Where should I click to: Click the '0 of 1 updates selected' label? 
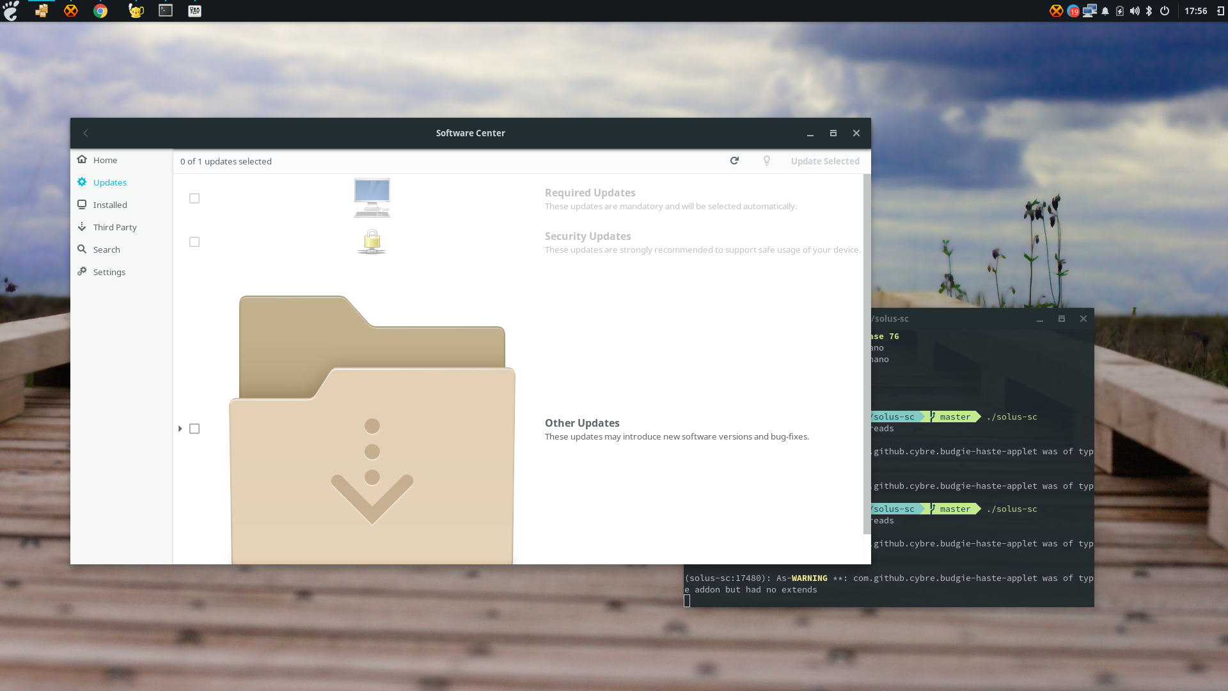click(x=226, y=161)
